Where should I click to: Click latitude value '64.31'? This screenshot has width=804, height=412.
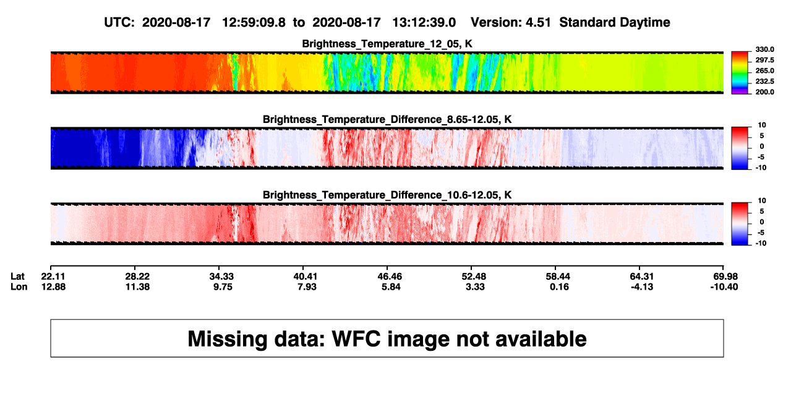642,276
